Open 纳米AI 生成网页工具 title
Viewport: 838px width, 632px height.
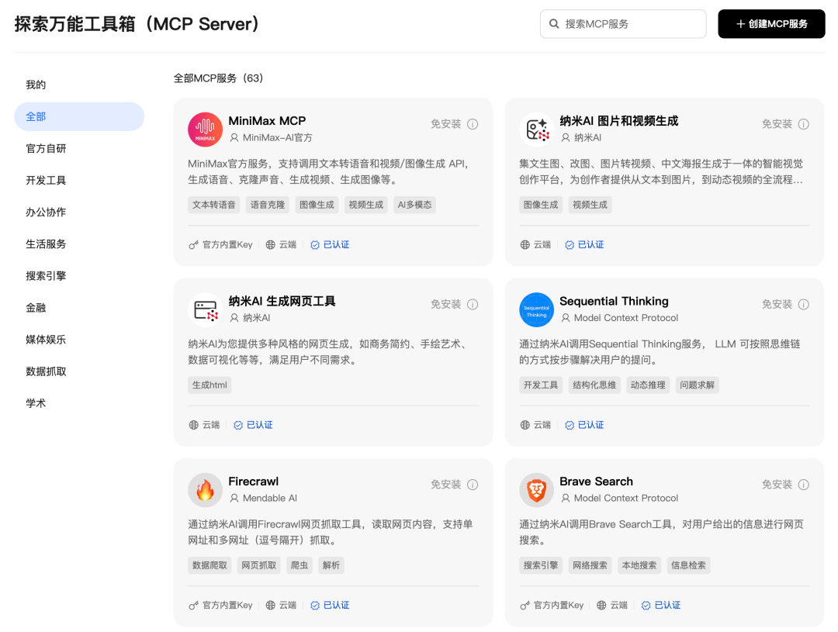click(x=282, y=301)
